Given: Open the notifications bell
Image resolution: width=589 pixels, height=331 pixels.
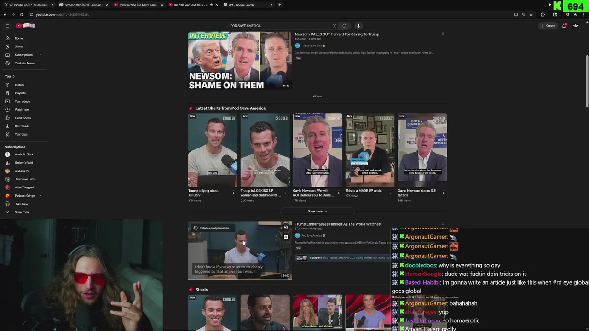Looking at the screenshot, I should pos(564,26).
